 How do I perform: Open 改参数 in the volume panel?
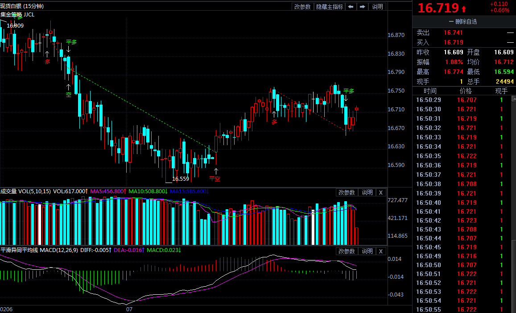[x=347, y=192]
